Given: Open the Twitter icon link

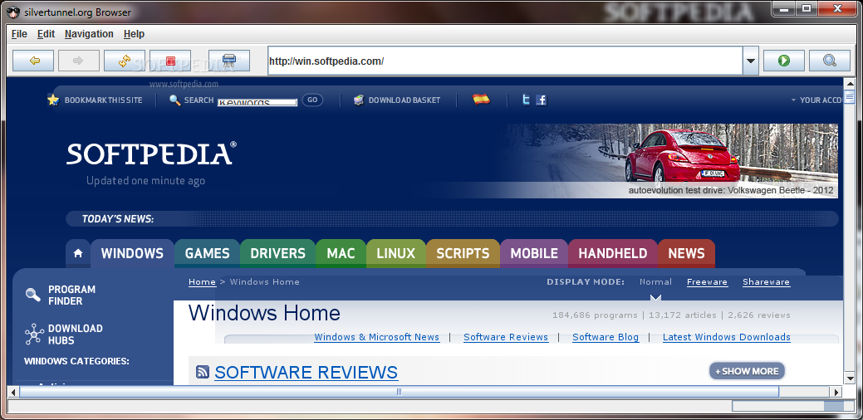Looking at the screenshot, I should coord(526,100).
